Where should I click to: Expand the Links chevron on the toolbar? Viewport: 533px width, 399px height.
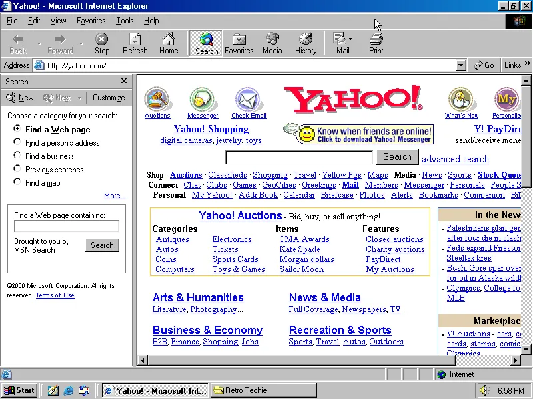pyautogui.click(x=528, y=65)
